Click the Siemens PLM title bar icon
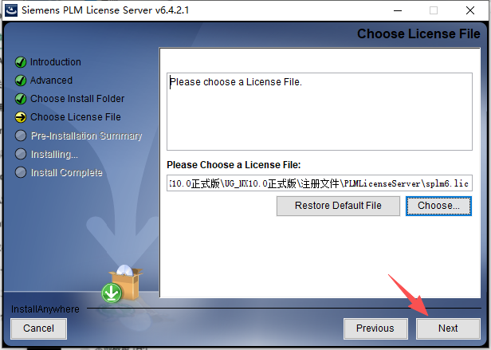The height and width of the screenshot is (350, 491). click(x=11, y=10)
